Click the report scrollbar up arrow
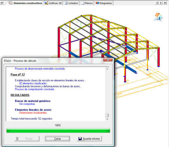Screen dimensions: 169x147 107,69
